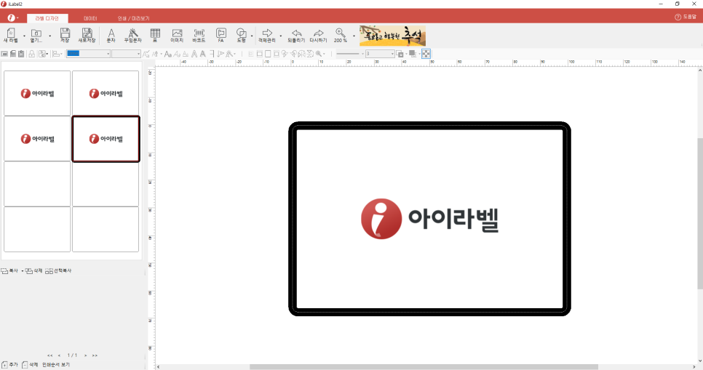Viewport: 703px width, 370px height.
Task: Copy label with 복사 button
Action: [10, 270]
